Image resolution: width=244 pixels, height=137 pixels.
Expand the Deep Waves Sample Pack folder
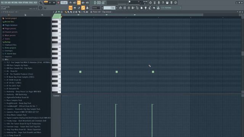click(x=15, y=115)
